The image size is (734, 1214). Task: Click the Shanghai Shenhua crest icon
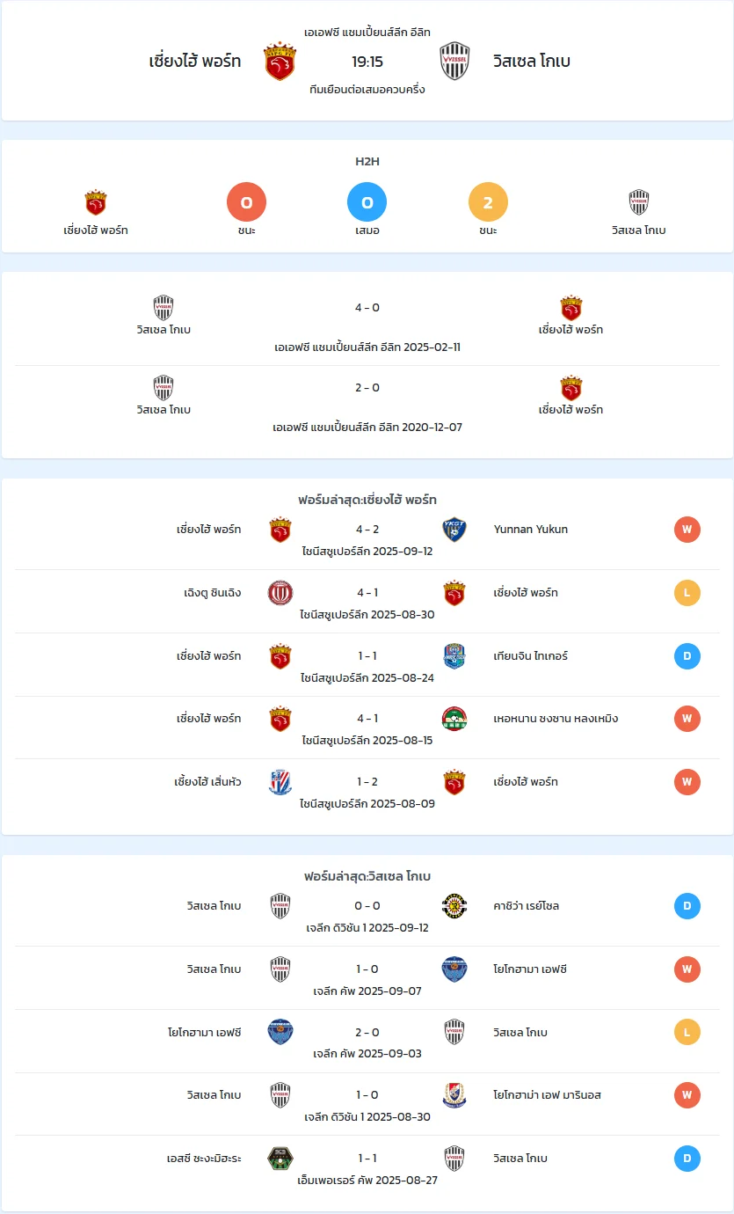[280, 782]
